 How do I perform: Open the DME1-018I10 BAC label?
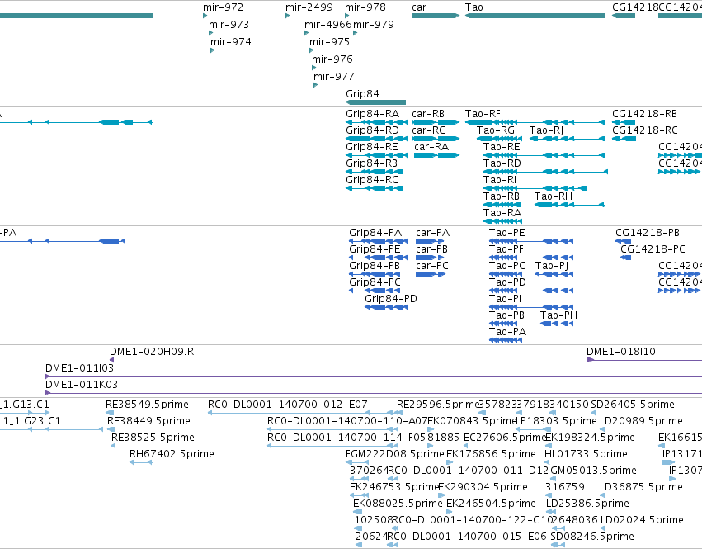(x=621, y=352)
